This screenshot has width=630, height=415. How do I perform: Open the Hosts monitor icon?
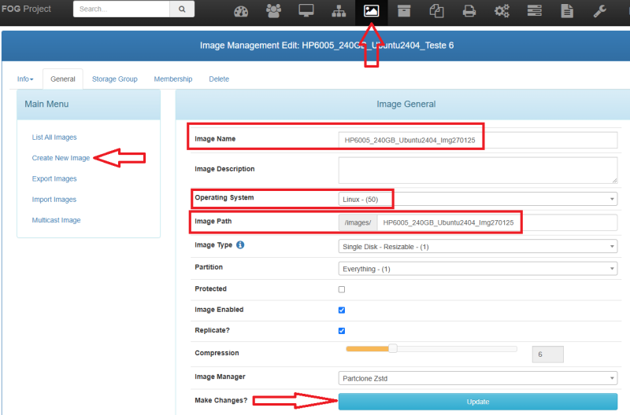306,11
